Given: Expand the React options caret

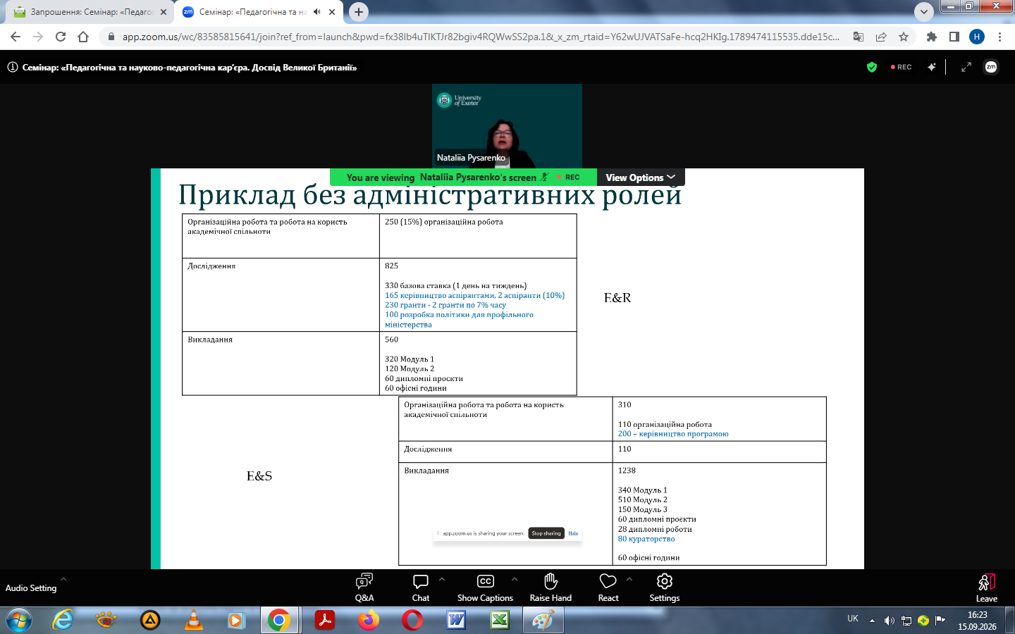Looking at the screenshot, I should (x=629, y=579).
